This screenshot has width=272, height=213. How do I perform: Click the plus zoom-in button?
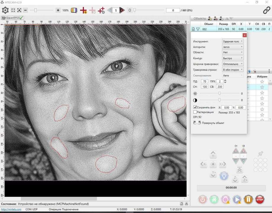coord(58,10)
